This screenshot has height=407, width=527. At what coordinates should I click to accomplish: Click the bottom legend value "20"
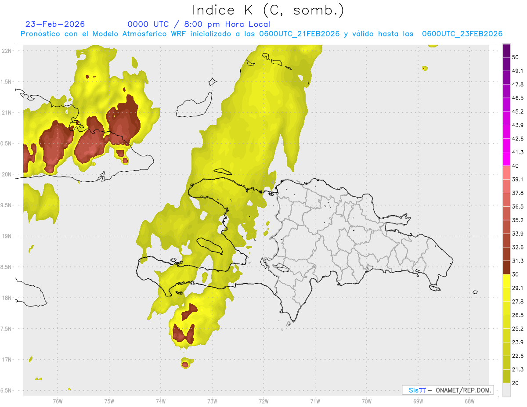point(516,383)
